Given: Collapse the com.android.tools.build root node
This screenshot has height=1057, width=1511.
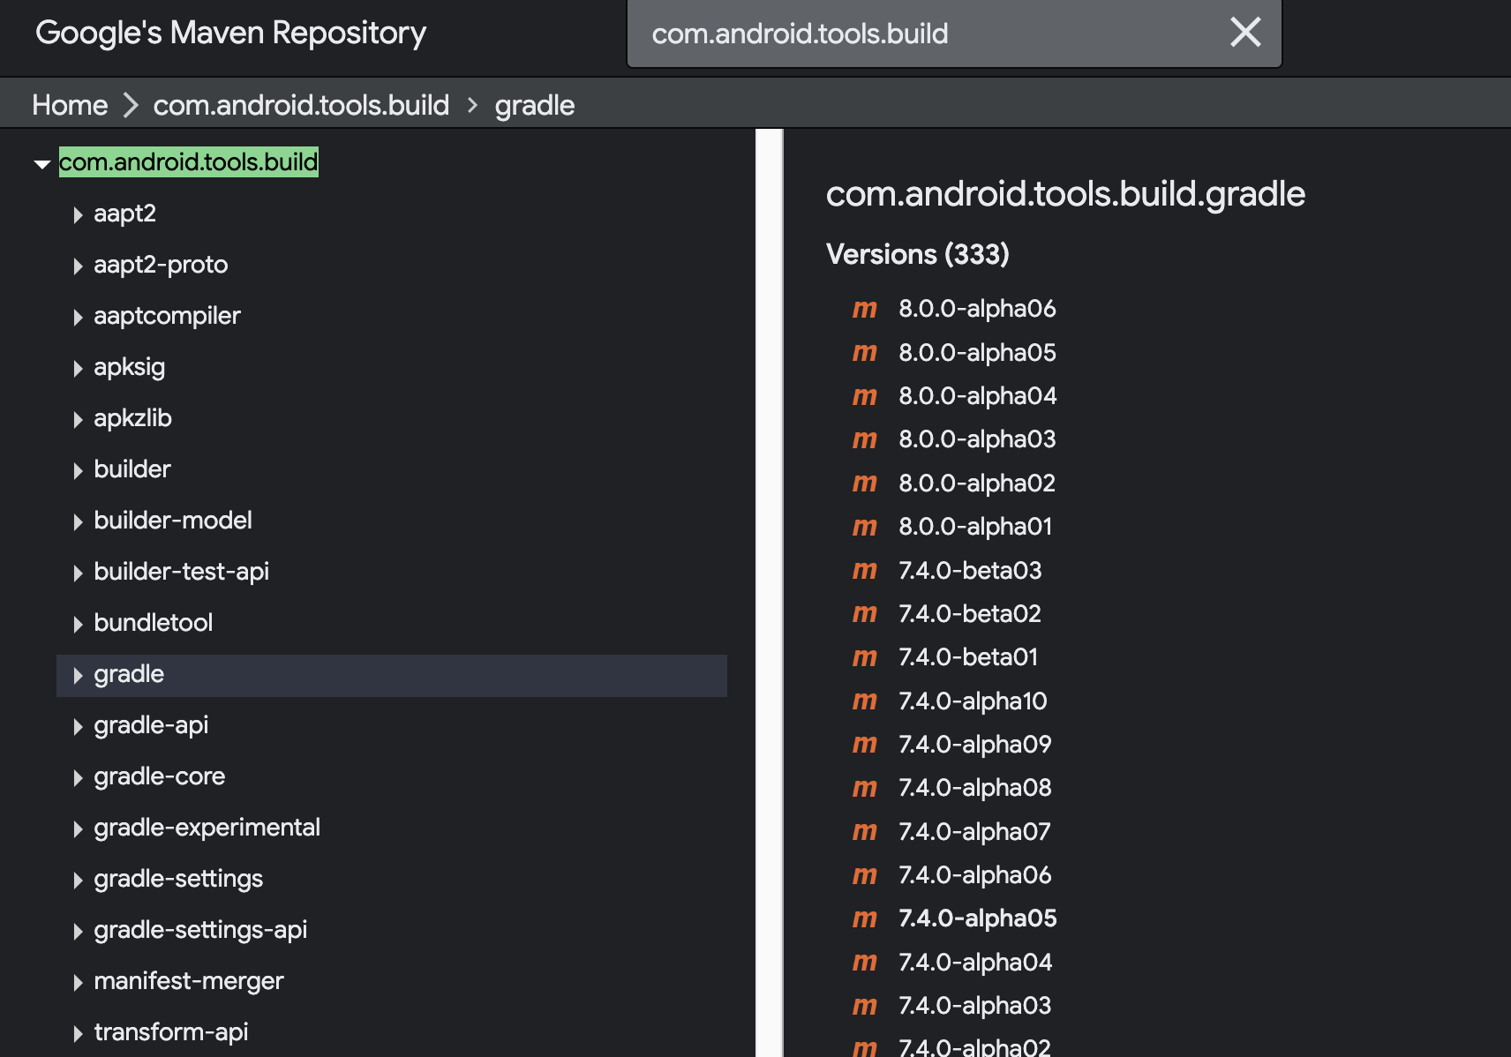Looking at the screenshot, I should click(41, 163).
